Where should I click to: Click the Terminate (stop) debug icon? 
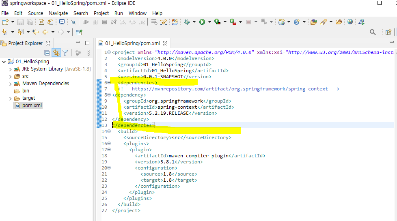tap(104, 22)
